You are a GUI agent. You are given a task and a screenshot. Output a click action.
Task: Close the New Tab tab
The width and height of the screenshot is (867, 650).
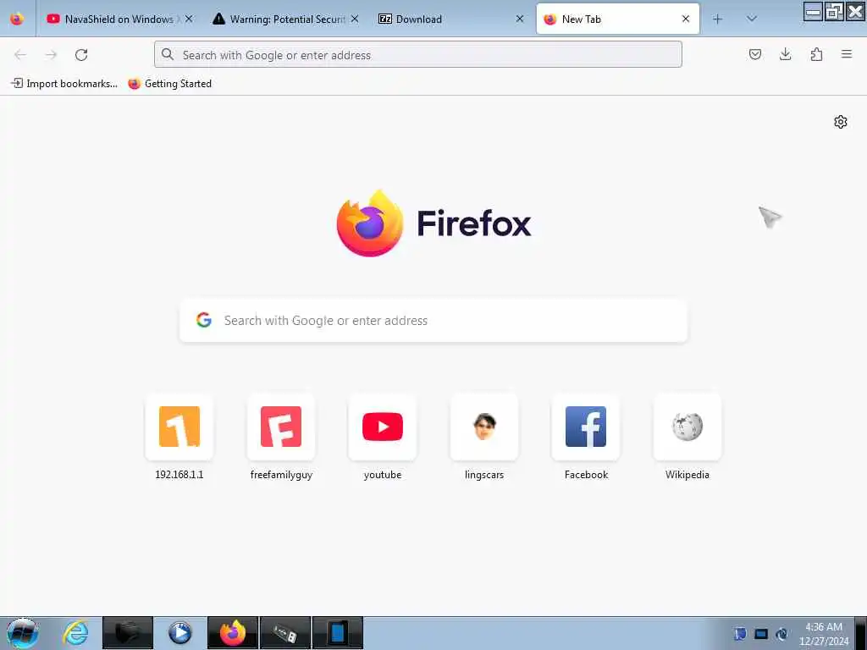click(x=686, y=19)
